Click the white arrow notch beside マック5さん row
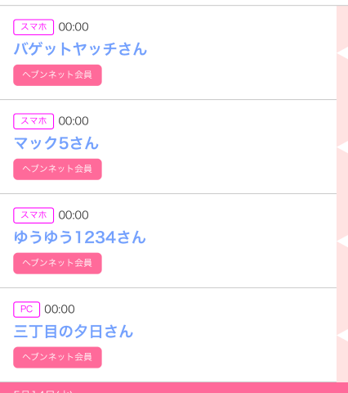The height and width of the screenshot is (393, 348). click(342, 147)
